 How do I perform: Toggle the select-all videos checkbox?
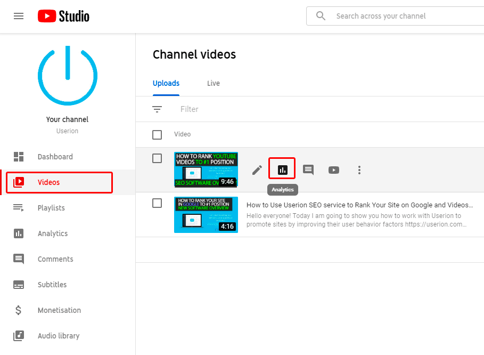click(157, 135)
